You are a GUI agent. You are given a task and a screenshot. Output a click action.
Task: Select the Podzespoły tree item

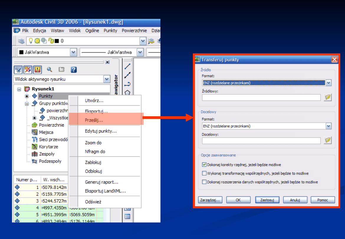tap(50, 161)
